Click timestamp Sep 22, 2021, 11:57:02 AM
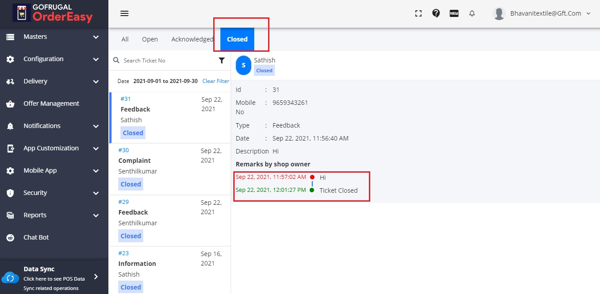 coord(271,177)
